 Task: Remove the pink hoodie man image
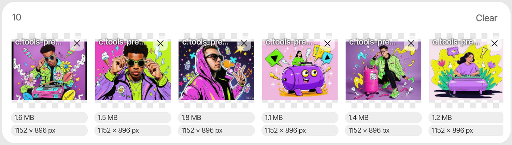(244, 43)
